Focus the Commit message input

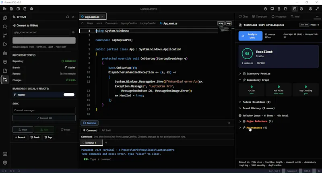pos(44,110)
